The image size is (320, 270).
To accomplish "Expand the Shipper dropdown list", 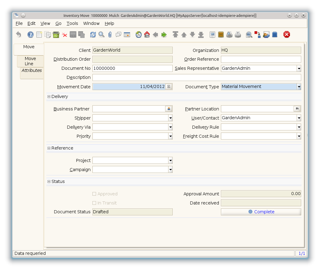I will pyautogui.click(x=170, y=118).
